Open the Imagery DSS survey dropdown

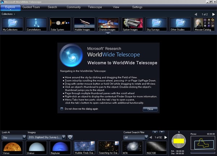tap(46, 137)
